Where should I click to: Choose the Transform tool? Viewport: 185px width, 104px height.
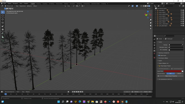coord(3,29)
